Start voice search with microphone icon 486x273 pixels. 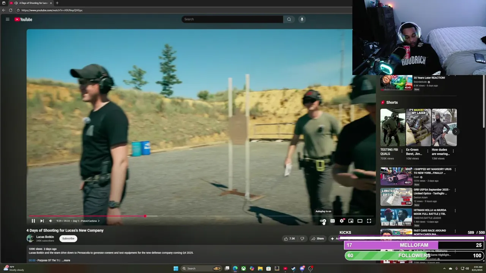pos(302,19)
